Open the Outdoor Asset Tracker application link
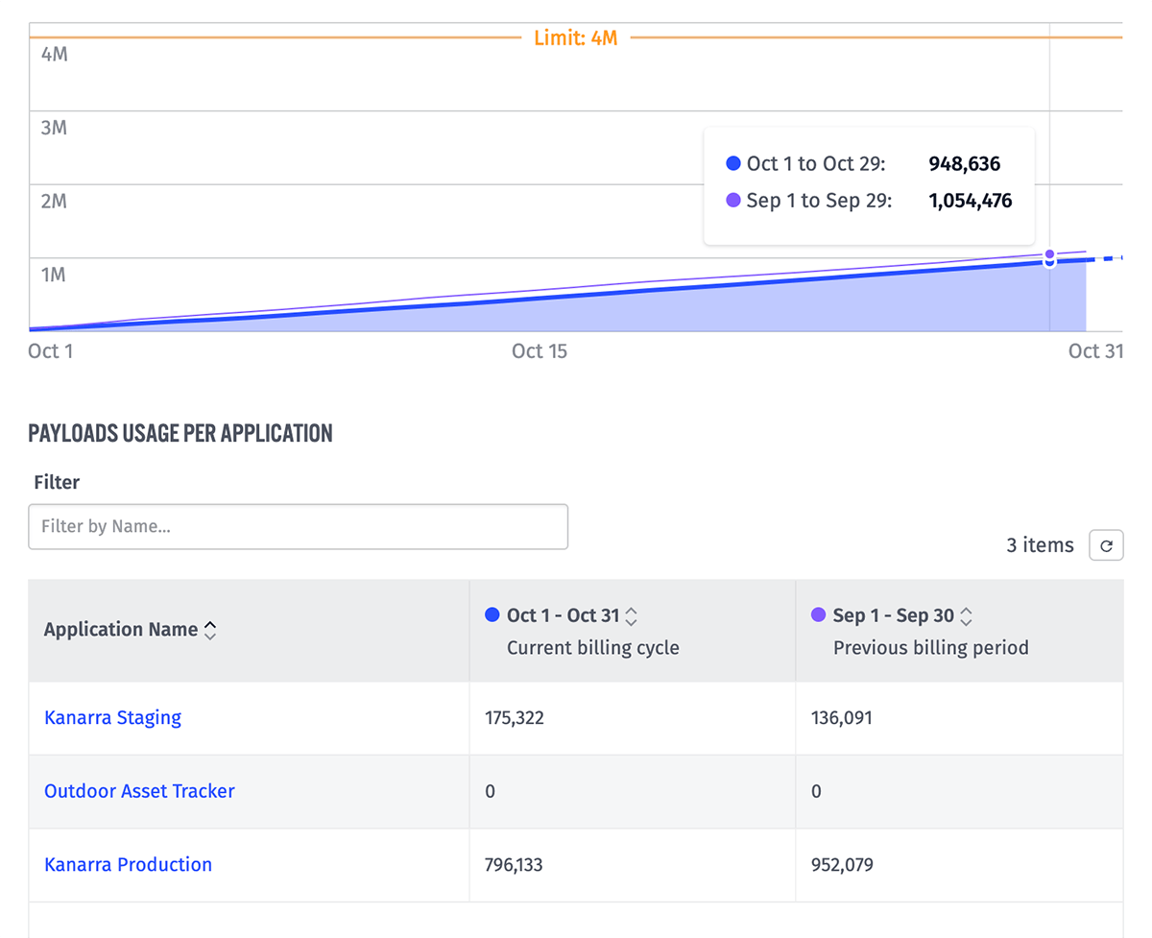This screenshot has height=938, width=1152. [x=139, y=791]
